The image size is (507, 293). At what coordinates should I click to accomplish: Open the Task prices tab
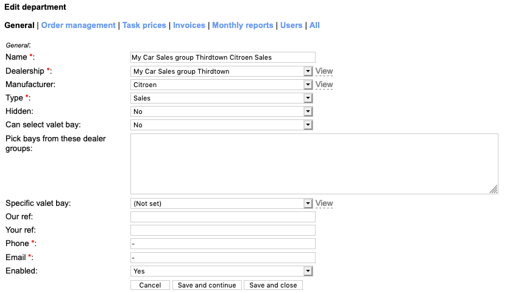(x=144, y=26)
